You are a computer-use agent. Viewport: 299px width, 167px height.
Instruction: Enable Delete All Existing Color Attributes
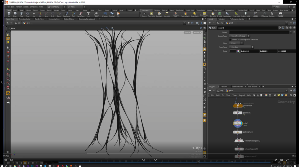pos(231,40)
